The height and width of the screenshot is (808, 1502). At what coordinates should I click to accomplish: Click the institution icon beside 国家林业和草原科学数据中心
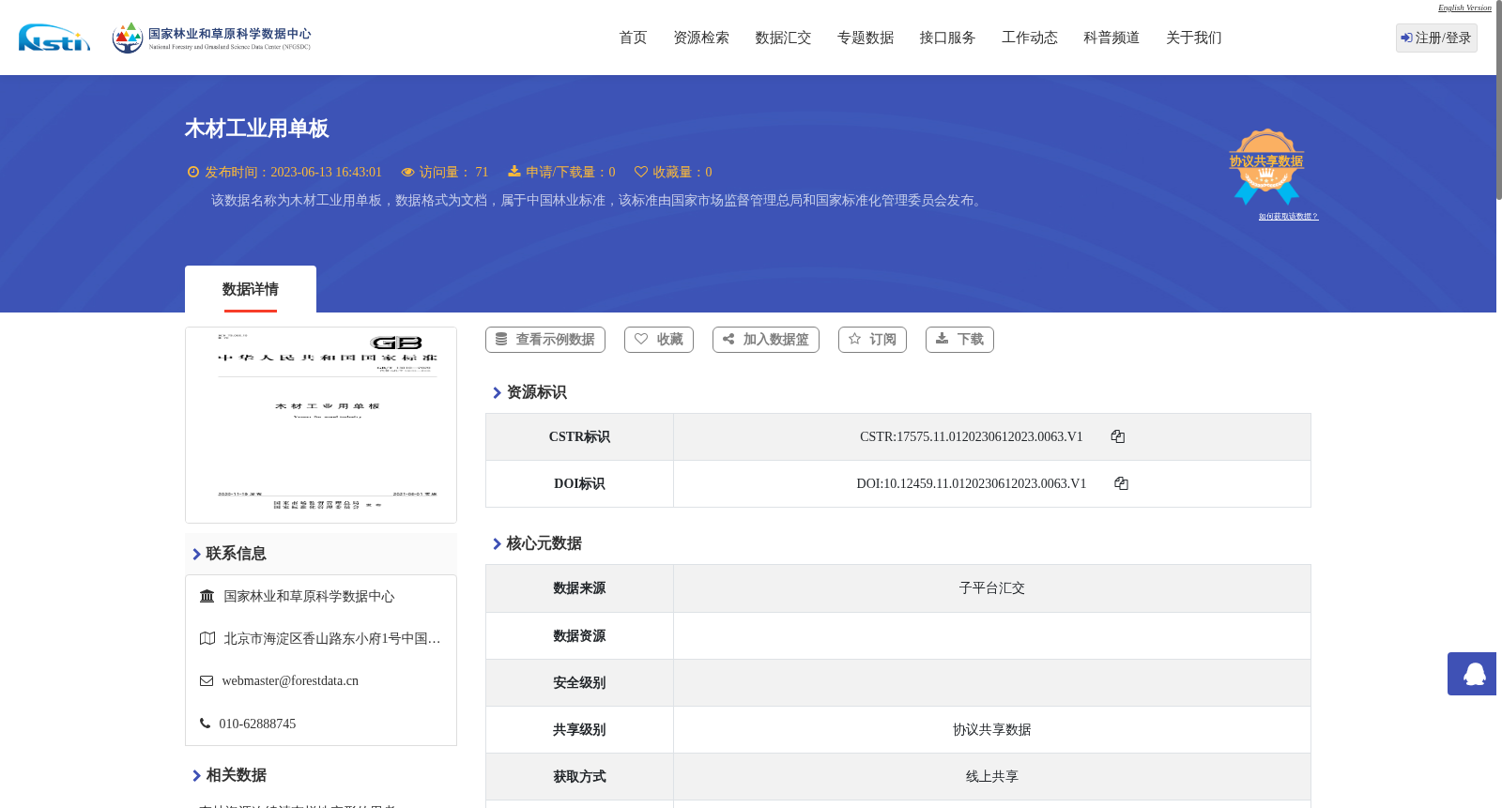coord(207,596)
